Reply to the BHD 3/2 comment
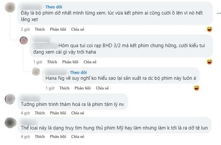Screen dimensions: 221x145 click(70, 62)
